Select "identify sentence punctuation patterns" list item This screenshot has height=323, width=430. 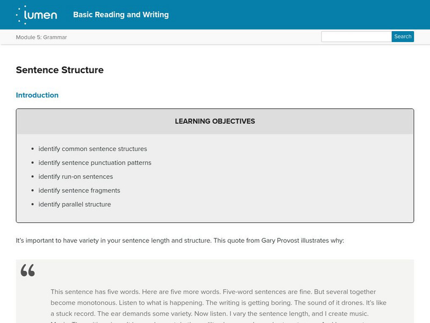tap(95, 163)
